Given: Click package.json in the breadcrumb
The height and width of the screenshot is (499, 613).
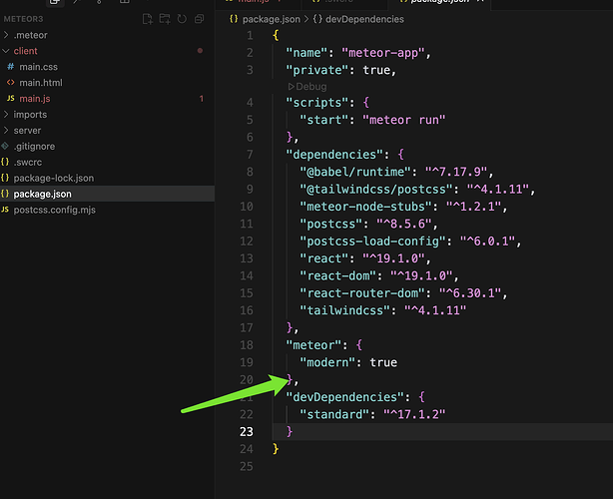Looking at the screenshot, I should coord(271,19).
